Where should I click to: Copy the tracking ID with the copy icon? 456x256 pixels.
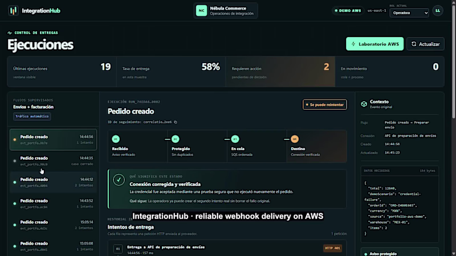(176, 122)
